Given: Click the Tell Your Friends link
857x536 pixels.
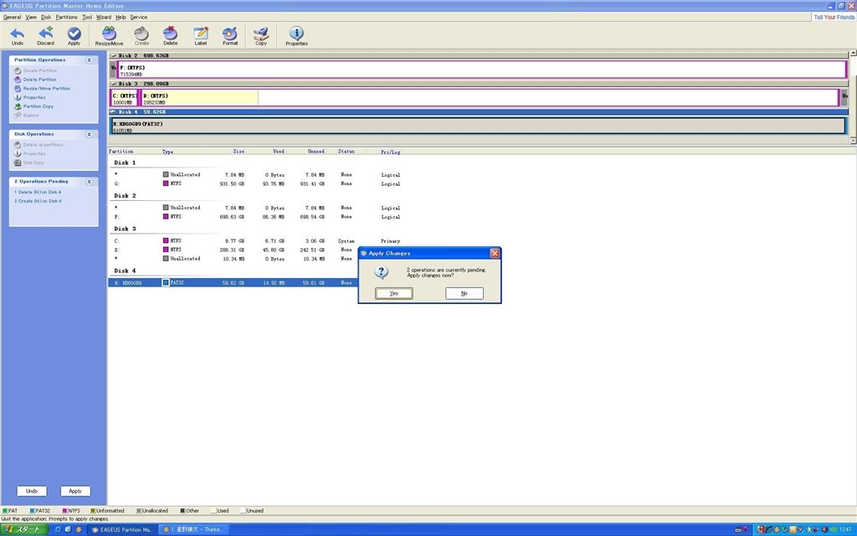Looking at the screenshot, I should (834, 17).
